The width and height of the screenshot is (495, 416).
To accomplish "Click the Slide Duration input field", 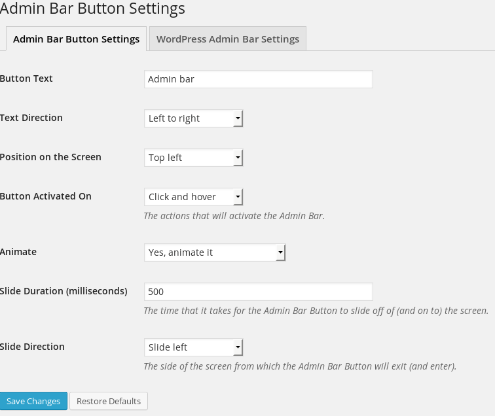I will pos(258,292).
